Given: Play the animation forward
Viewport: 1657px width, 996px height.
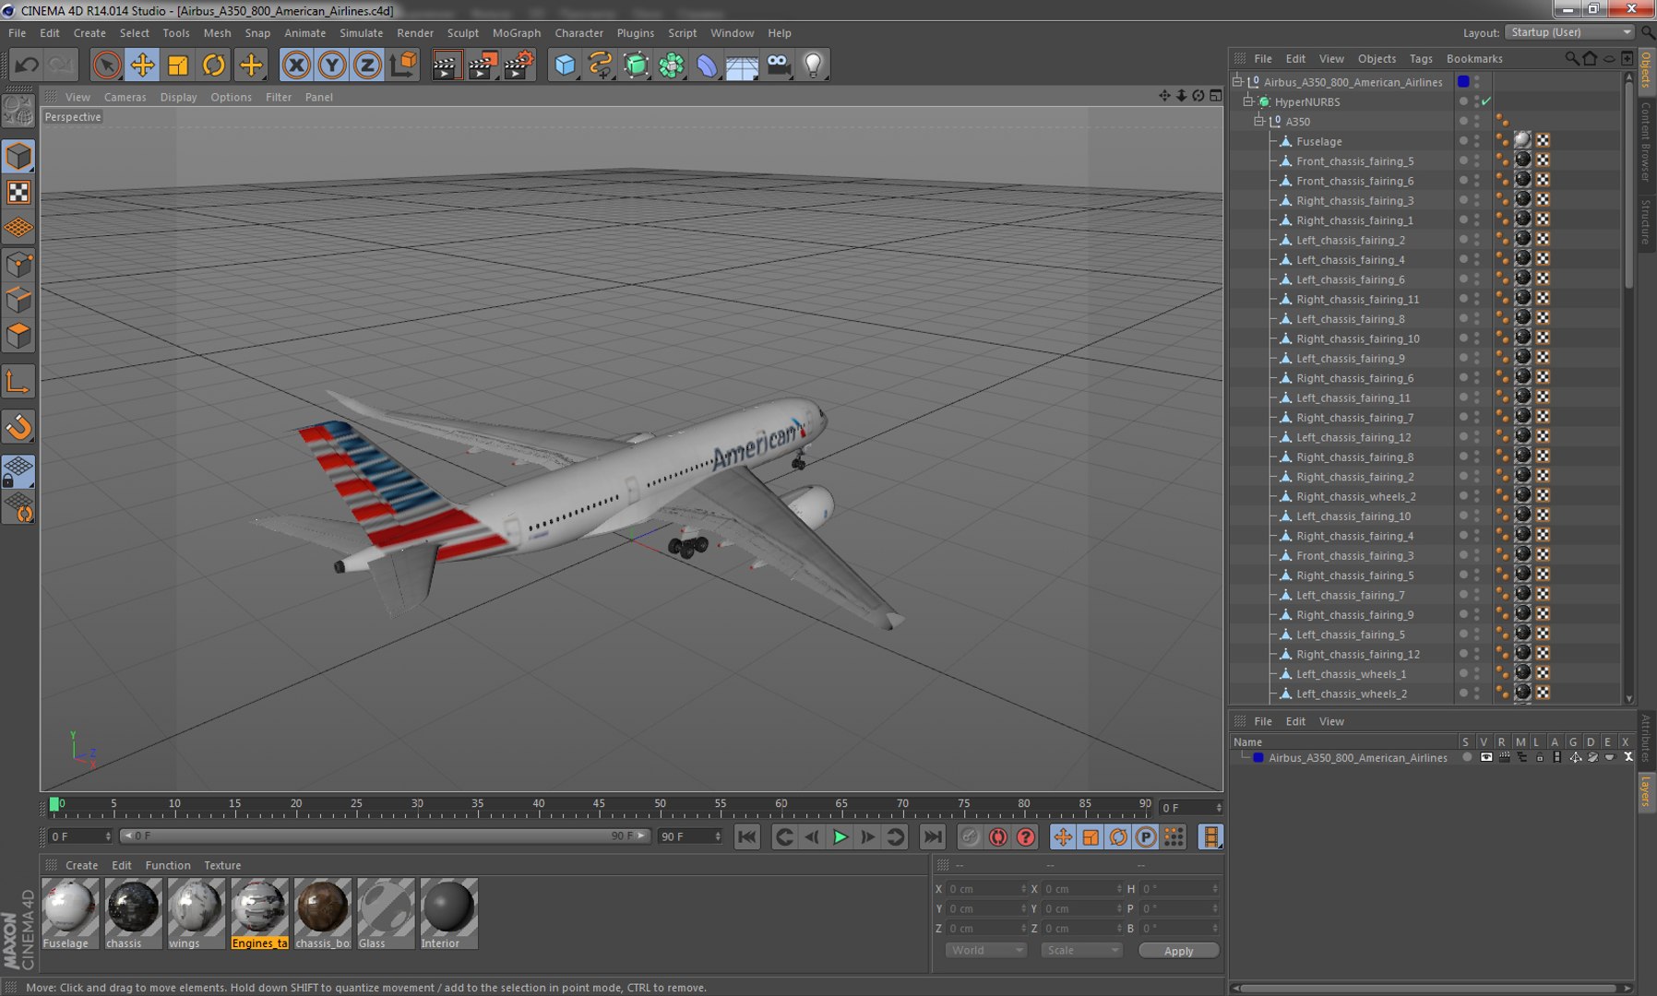Looking at the screenshot, I should (x=840, y=836).
